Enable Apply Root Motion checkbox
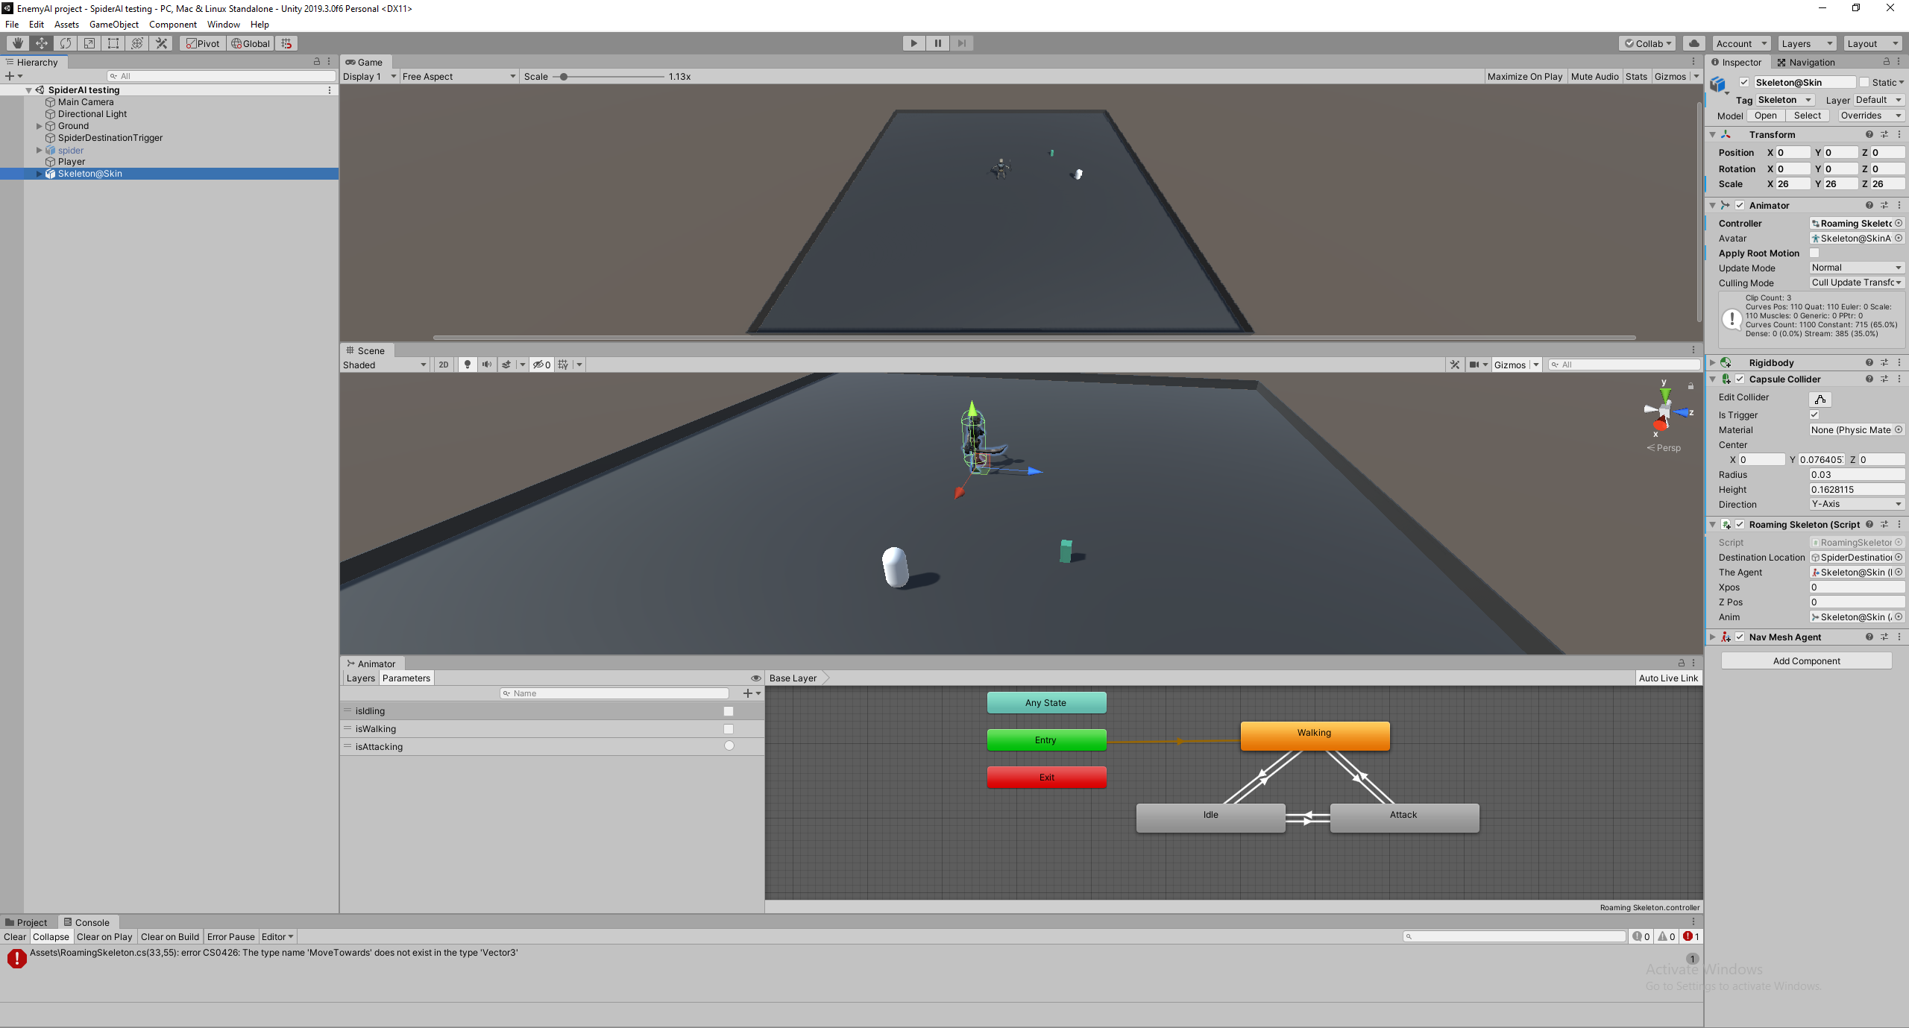The image size is (1909, 1028). 1814,253
